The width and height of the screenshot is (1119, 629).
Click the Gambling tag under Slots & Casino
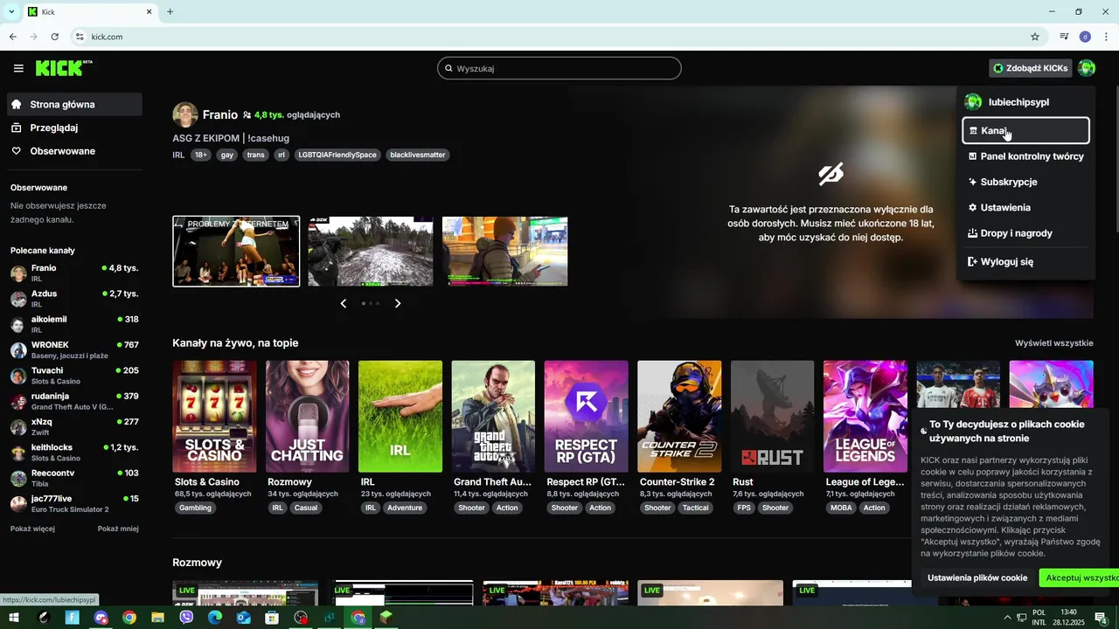pyautogui.click(x=195, y=508)
